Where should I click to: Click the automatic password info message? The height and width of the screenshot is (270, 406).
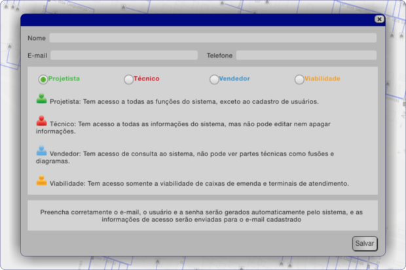[202, 216]
